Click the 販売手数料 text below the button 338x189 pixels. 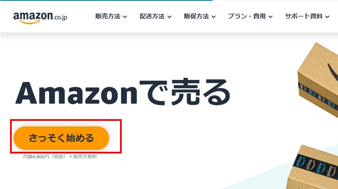point(85,157)
